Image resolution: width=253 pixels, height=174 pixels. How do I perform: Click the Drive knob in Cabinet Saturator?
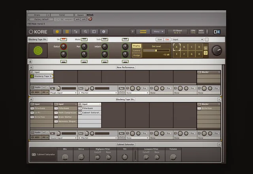point(81,157)
